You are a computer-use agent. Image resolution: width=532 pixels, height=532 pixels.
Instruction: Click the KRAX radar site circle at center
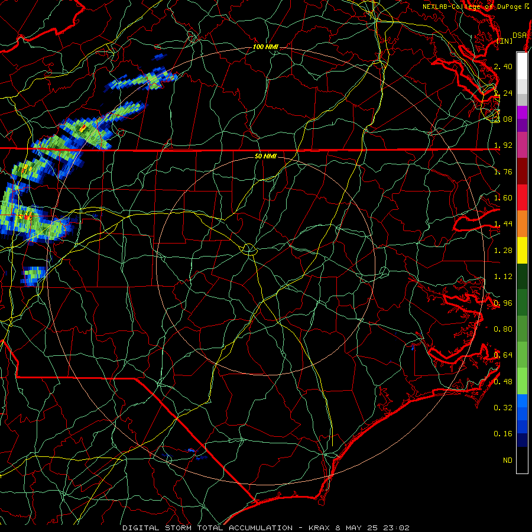pyautogui.click(x=249, y=249)
